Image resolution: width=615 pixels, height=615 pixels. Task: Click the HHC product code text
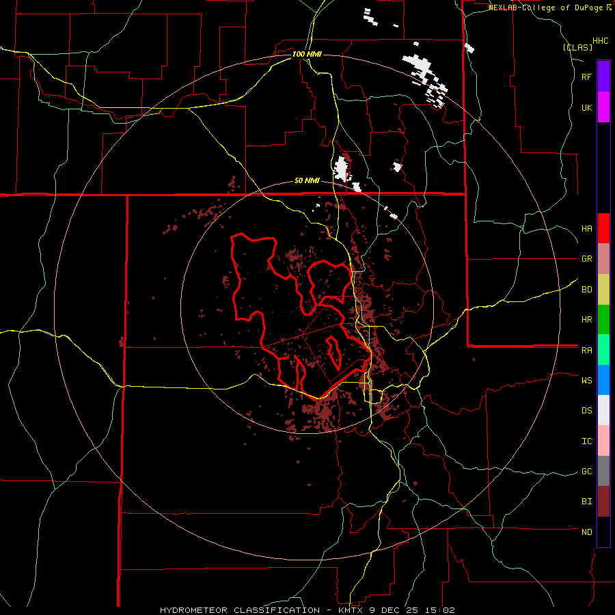coord(600,41)
